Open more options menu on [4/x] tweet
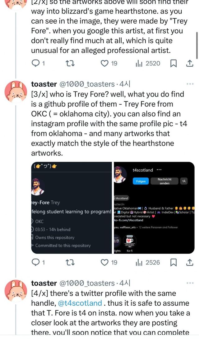The height and width of the screenshot is (339, 199). click(190, 283)
